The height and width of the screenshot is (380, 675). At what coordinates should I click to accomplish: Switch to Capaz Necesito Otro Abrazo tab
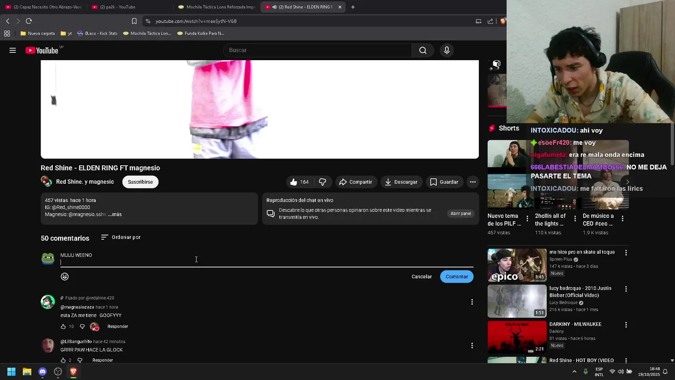(x=44, y=7)
